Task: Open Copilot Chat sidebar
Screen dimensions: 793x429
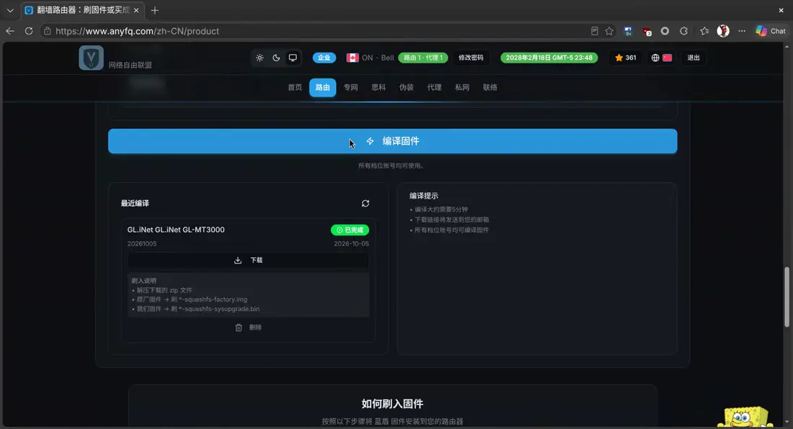Action: coord(771,31)
